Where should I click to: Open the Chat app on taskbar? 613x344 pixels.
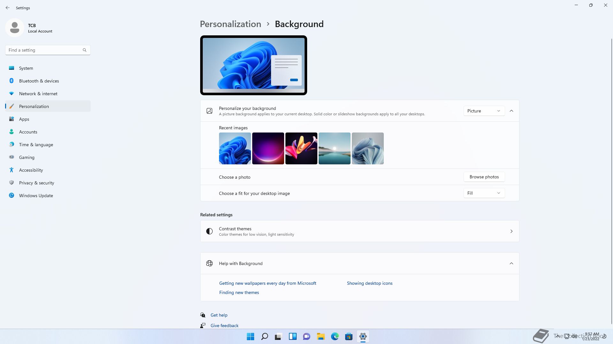pos(307,336)
